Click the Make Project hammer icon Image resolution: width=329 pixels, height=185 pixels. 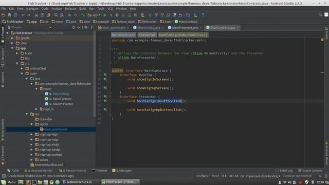[83, 15]
